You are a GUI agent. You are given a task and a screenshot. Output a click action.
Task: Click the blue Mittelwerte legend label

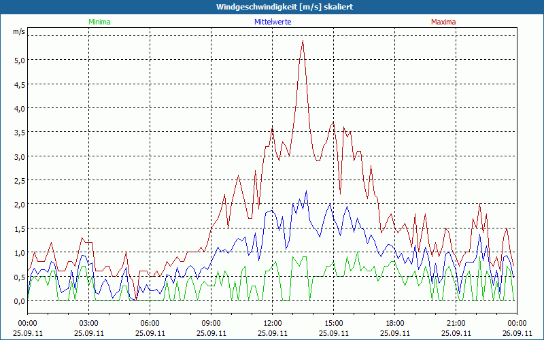click(273, 22)
